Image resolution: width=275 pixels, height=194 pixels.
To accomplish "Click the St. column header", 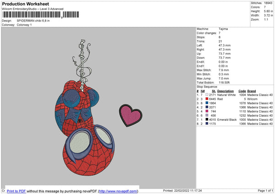I will click(x=214, y=91).
